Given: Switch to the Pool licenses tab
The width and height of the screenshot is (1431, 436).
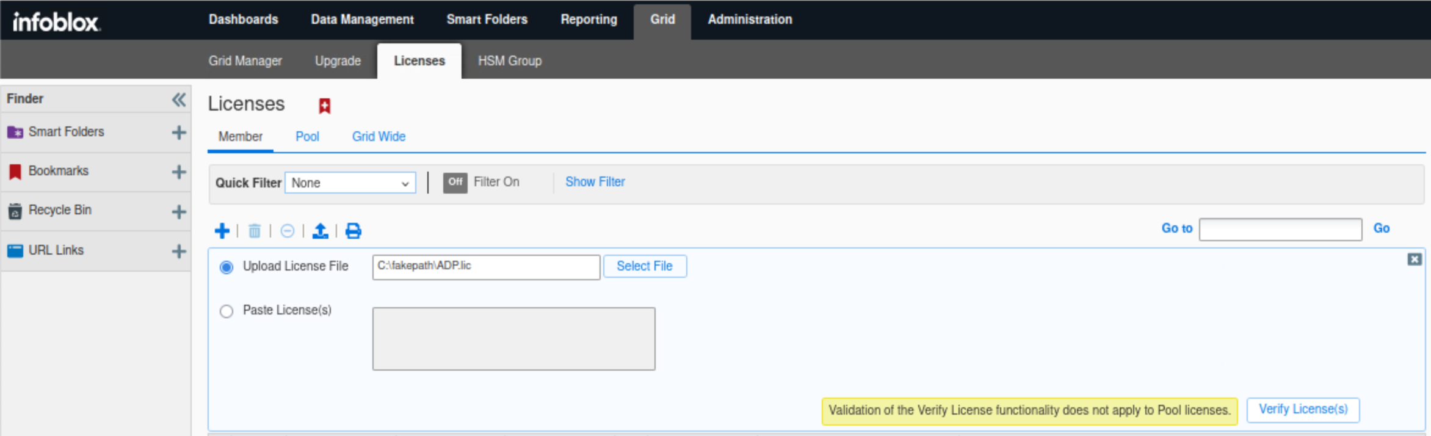Looking at the screenshot, I should coord(307,137).
